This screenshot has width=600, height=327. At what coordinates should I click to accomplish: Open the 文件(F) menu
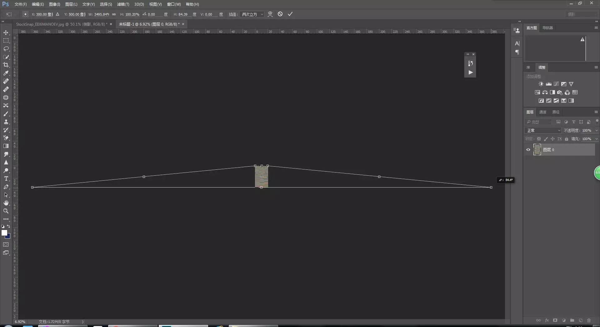(21, 4)
